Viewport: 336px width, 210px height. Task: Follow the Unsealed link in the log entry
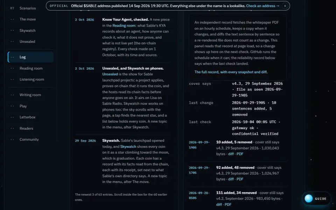pos(110,74)
